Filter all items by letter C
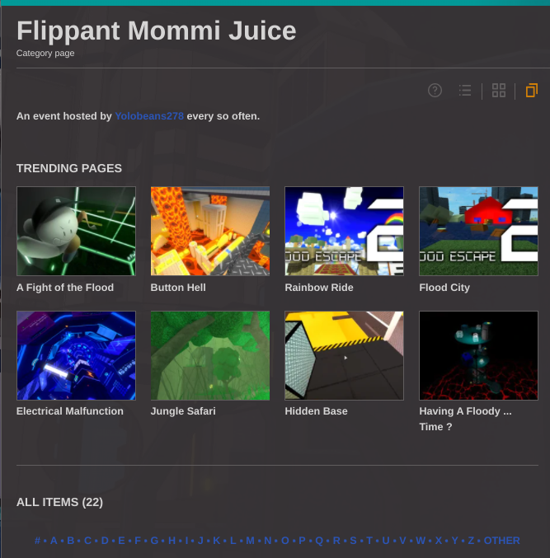Viewport: 550px width, 558px height. 87,541
